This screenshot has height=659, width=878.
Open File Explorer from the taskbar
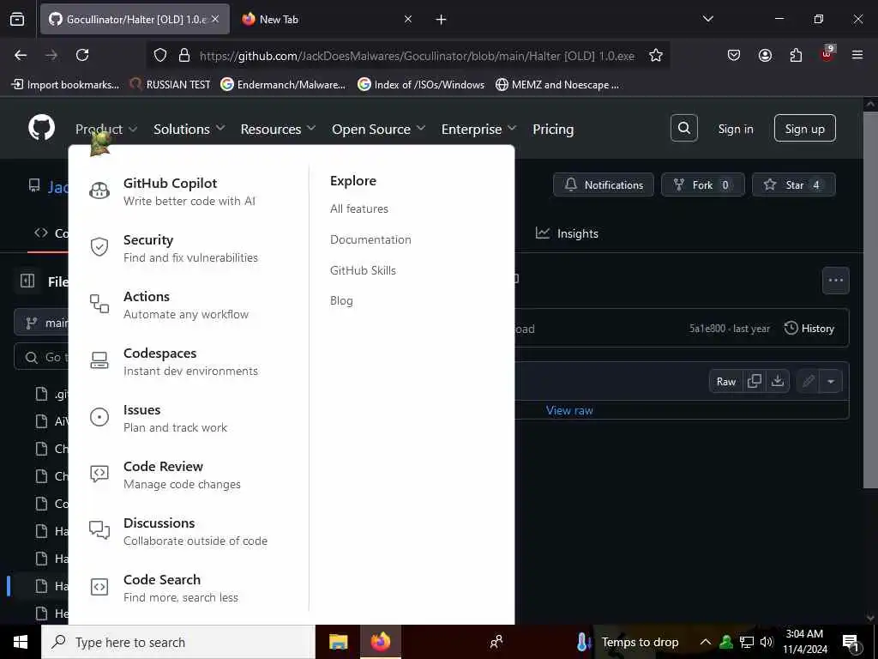coord(338,642)
